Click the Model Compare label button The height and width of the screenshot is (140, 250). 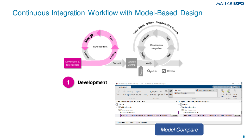[179, 130]
